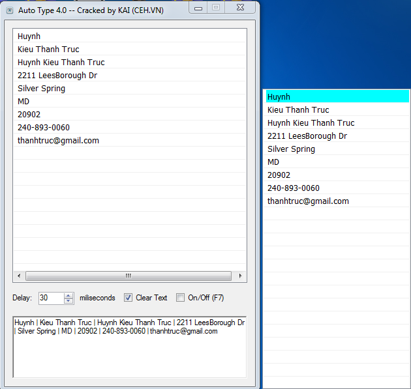The image size is (411, 389).
Task: Click the horizontal scrollbar thumb in the list
Action: click(128, 276)
